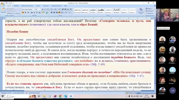Decrease paragraph indent
The width and height of the screenshot is (179, 100).
(x=63, y=9)
